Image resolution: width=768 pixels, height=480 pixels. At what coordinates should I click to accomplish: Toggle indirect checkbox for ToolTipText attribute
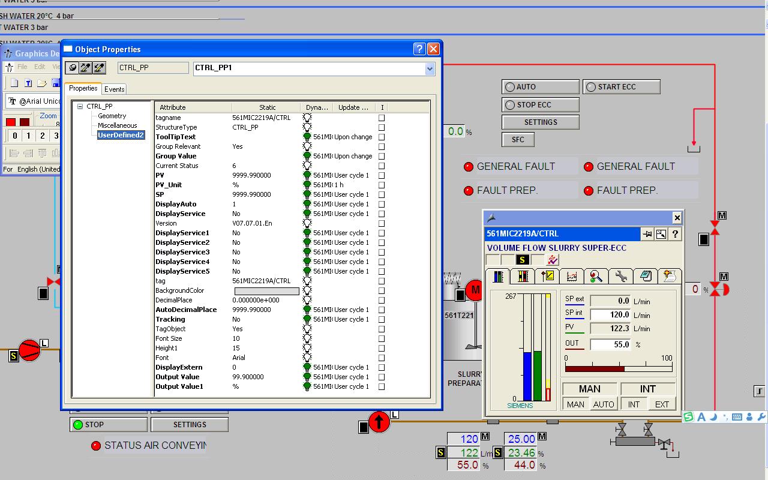tap(382, 137)
